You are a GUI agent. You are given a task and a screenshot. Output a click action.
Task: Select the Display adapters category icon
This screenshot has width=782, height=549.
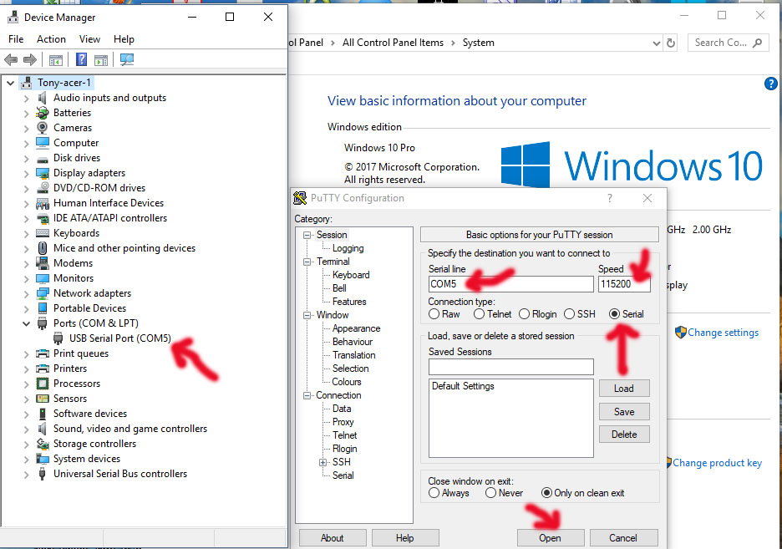(x=43, y=173)
